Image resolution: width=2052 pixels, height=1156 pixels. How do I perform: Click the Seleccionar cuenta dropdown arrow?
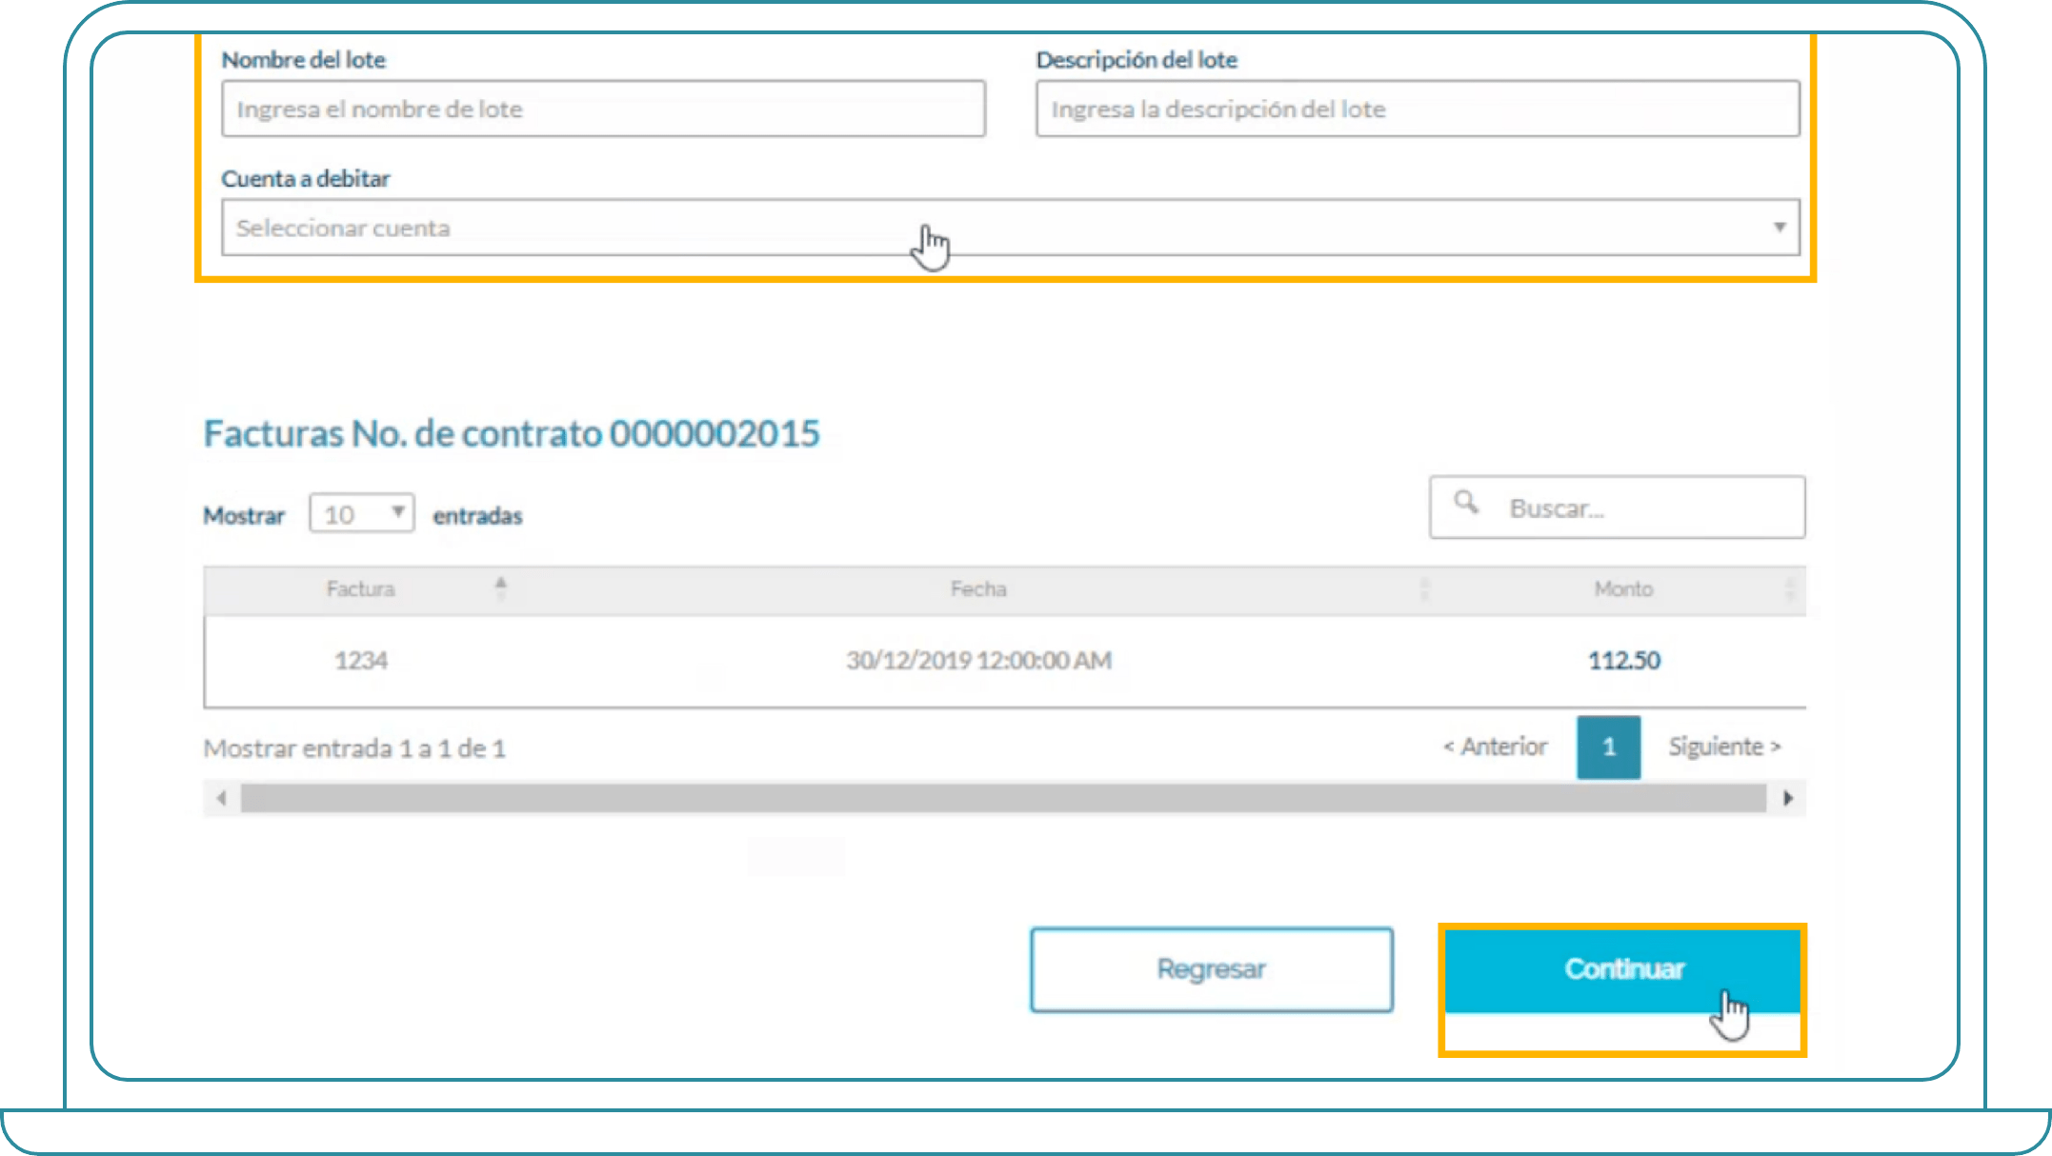pyautogui.click(x=1779, y=228)
